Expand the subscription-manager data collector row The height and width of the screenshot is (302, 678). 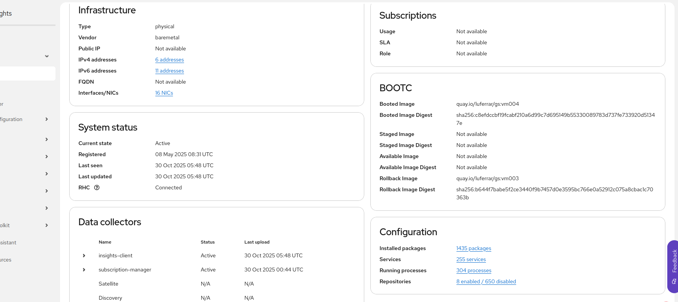tap(84, 270)
